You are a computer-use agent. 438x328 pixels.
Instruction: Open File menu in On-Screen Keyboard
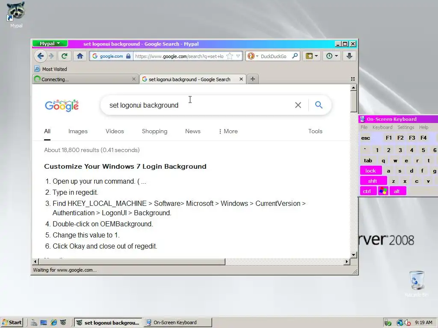coord(364,127)
